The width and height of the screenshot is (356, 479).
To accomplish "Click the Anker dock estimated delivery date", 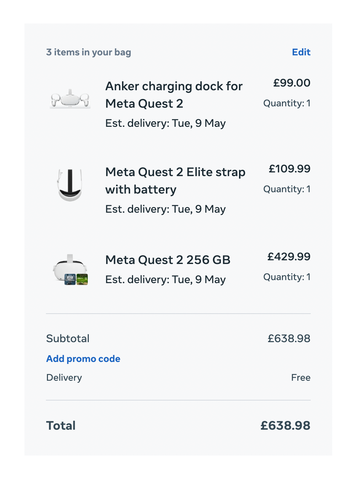I will [165, 123].
